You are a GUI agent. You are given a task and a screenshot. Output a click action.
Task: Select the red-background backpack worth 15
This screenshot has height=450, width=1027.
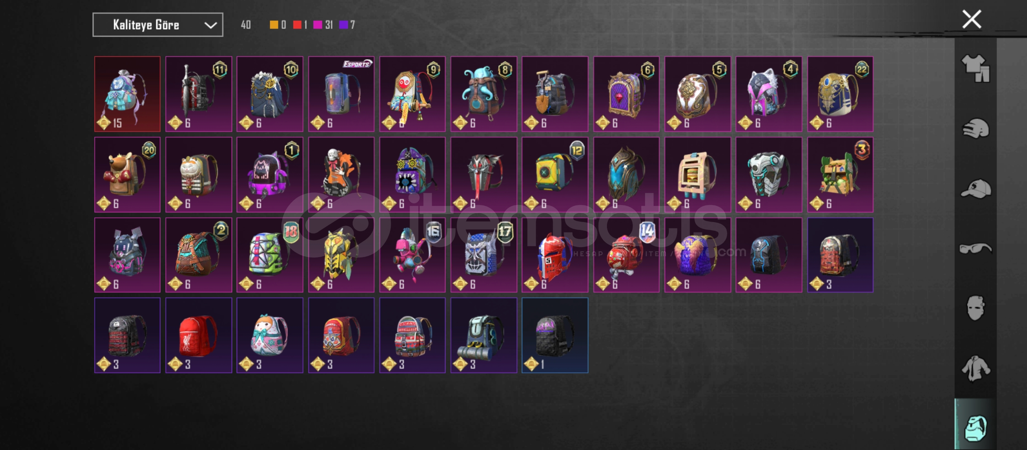click(x=127, y=94)
